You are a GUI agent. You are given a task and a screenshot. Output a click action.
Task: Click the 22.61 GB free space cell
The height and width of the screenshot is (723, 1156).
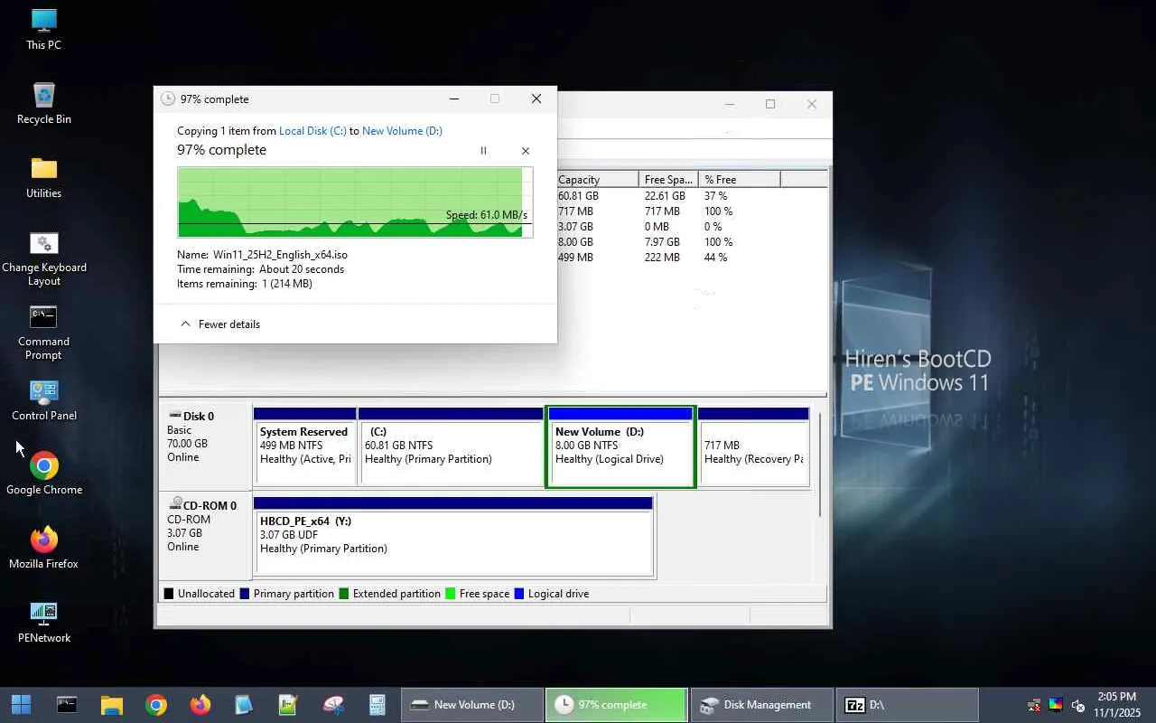point(665,196)
